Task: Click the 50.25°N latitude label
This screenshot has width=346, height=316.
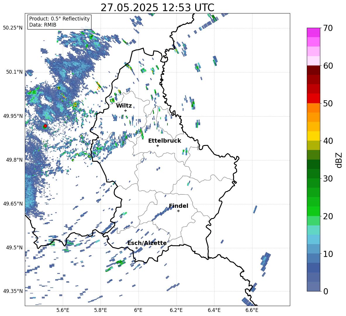Action: (13, 28)
